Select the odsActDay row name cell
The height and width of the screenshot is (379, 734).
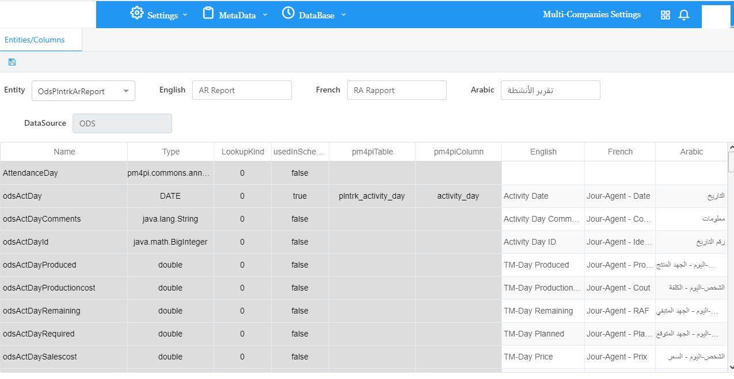(x=64, y=196)
